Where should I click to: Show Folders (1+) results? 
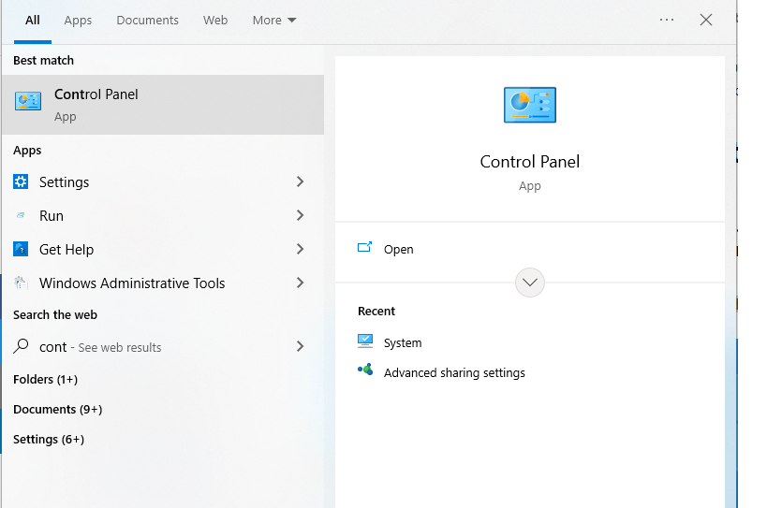point(46,380)
